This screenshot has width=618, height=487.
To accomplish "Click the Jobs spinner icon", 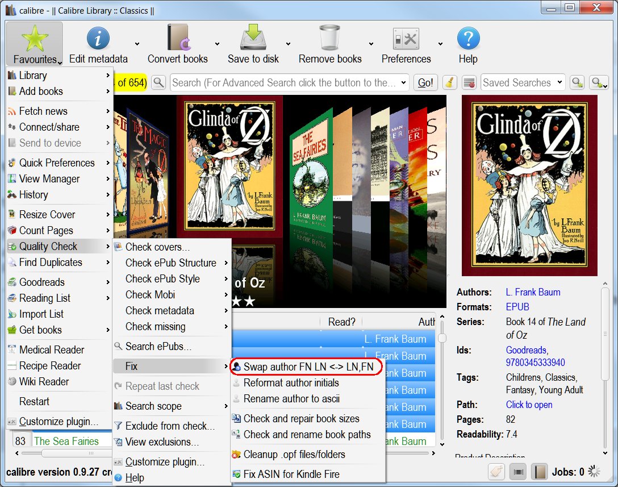I will click(x=594, y=471).
